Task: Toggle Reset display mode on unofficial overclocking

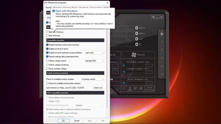Action: 47,110
